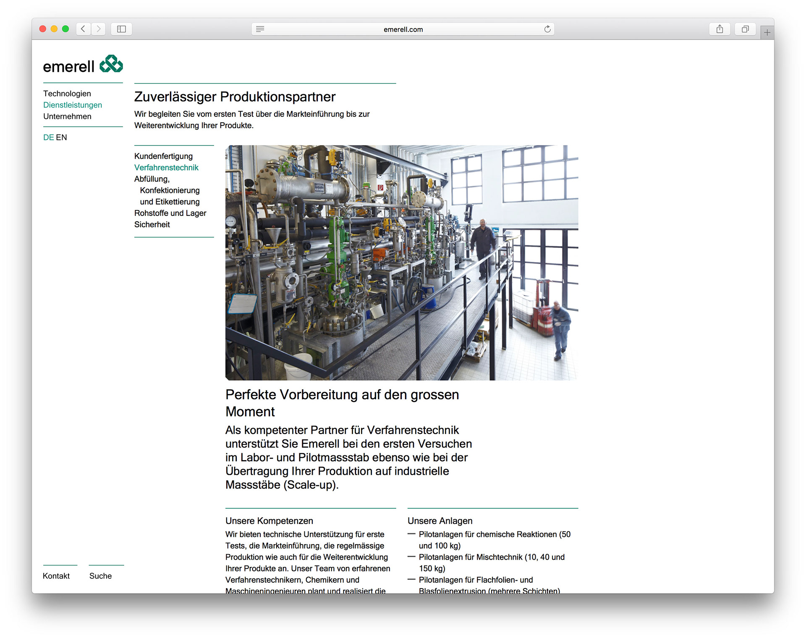Click the emerell.com address field
The height and width of the screenshot is (639, 806).
(403, 29)
